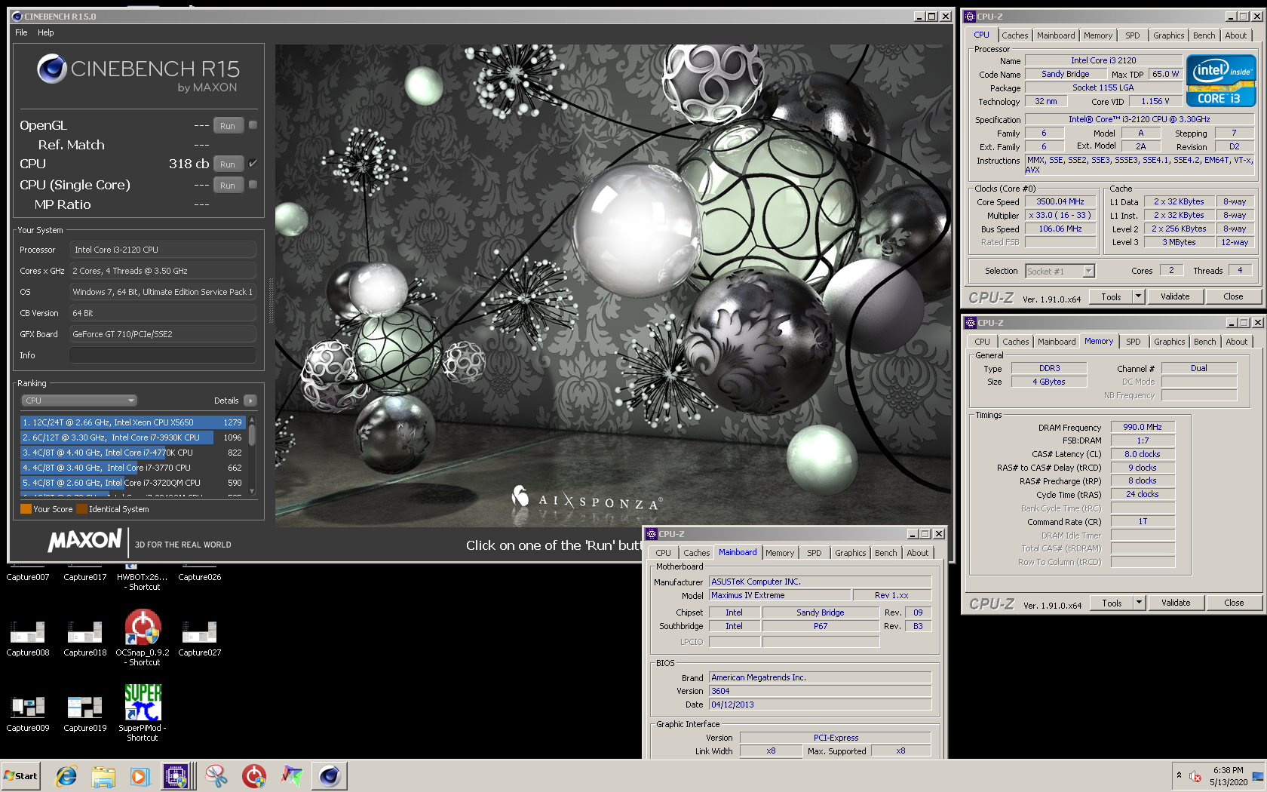1267x792 pixels.
Task: Open Snipping Tool from the taskbar
Action: [216, 775]
